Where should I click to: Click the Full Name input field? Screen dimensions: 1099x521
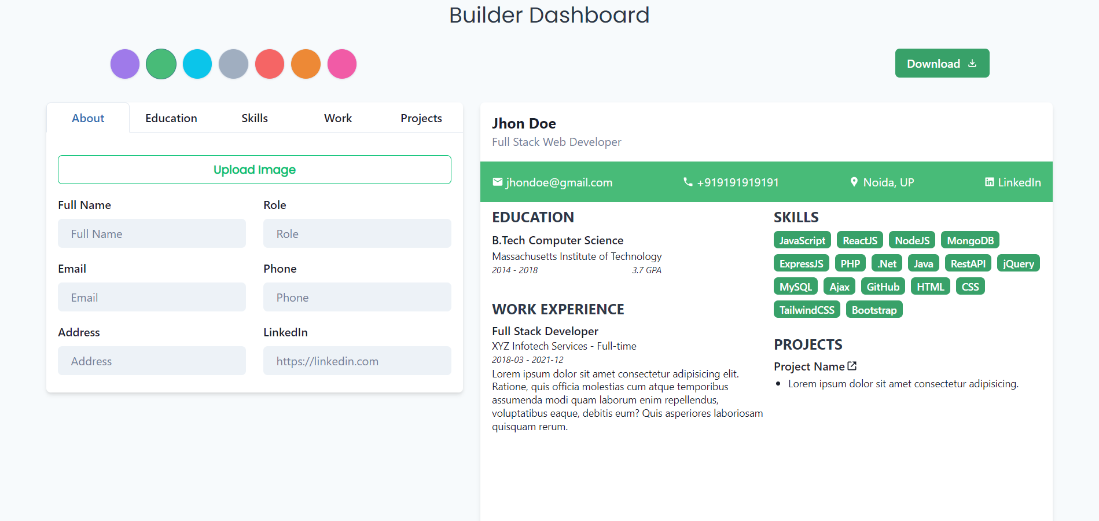coord(152,233)
